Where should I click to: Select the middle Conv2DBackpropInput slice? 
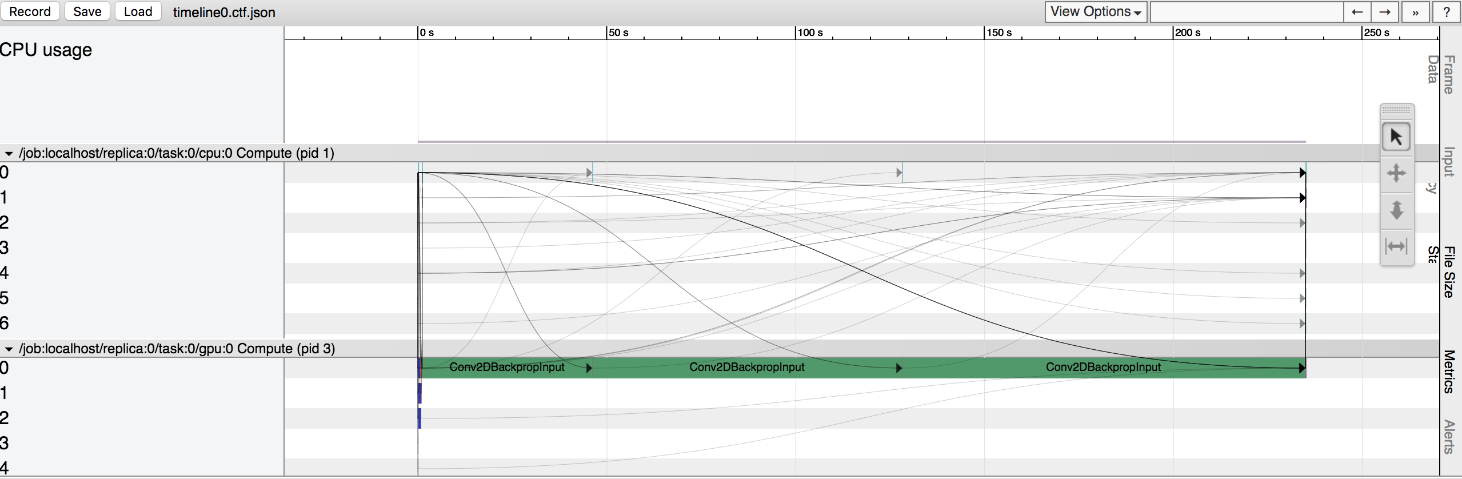[x=746, y=368]
